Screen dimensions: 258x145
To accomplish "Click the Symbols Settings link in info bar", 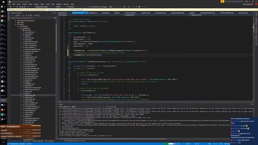I will [52, 10].
